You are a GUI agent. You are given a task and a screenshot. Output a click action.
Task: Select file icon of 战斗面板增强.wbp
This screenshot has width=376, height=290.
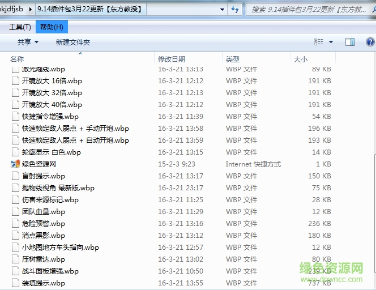tap(16, 271)
